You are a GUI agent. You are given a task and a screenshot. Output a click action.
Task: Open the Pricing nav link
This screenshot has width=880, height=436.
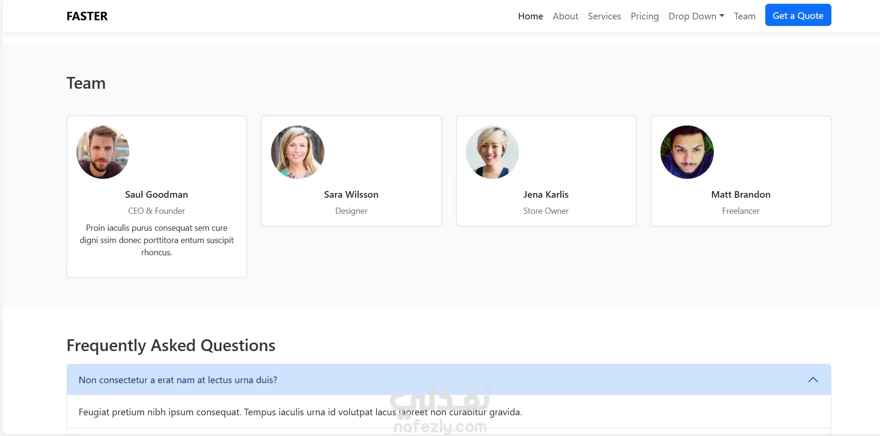(x=645, y=16)
